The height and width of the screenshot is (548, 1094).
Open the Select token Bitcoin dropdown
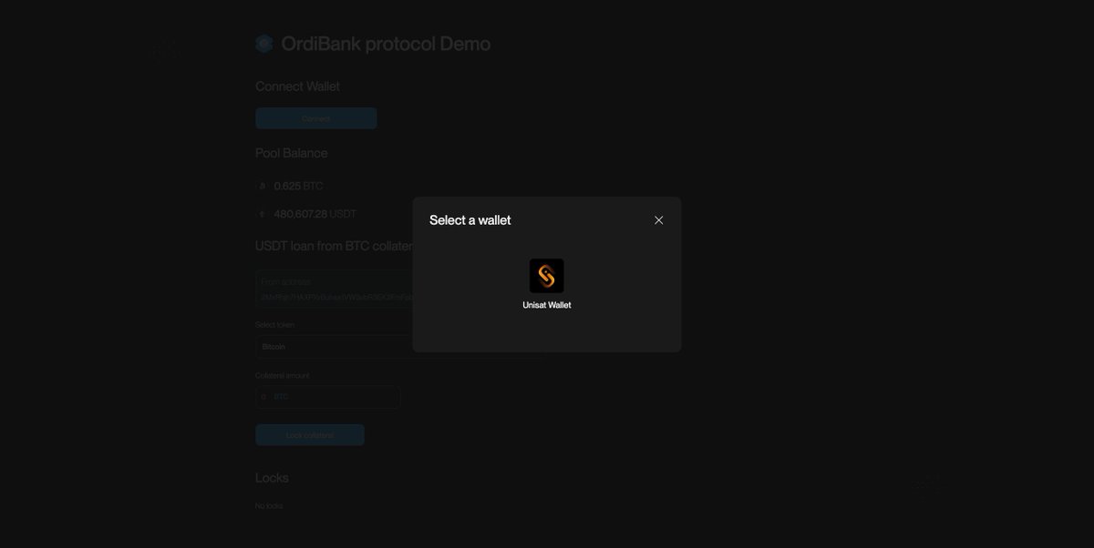[334, 347]
